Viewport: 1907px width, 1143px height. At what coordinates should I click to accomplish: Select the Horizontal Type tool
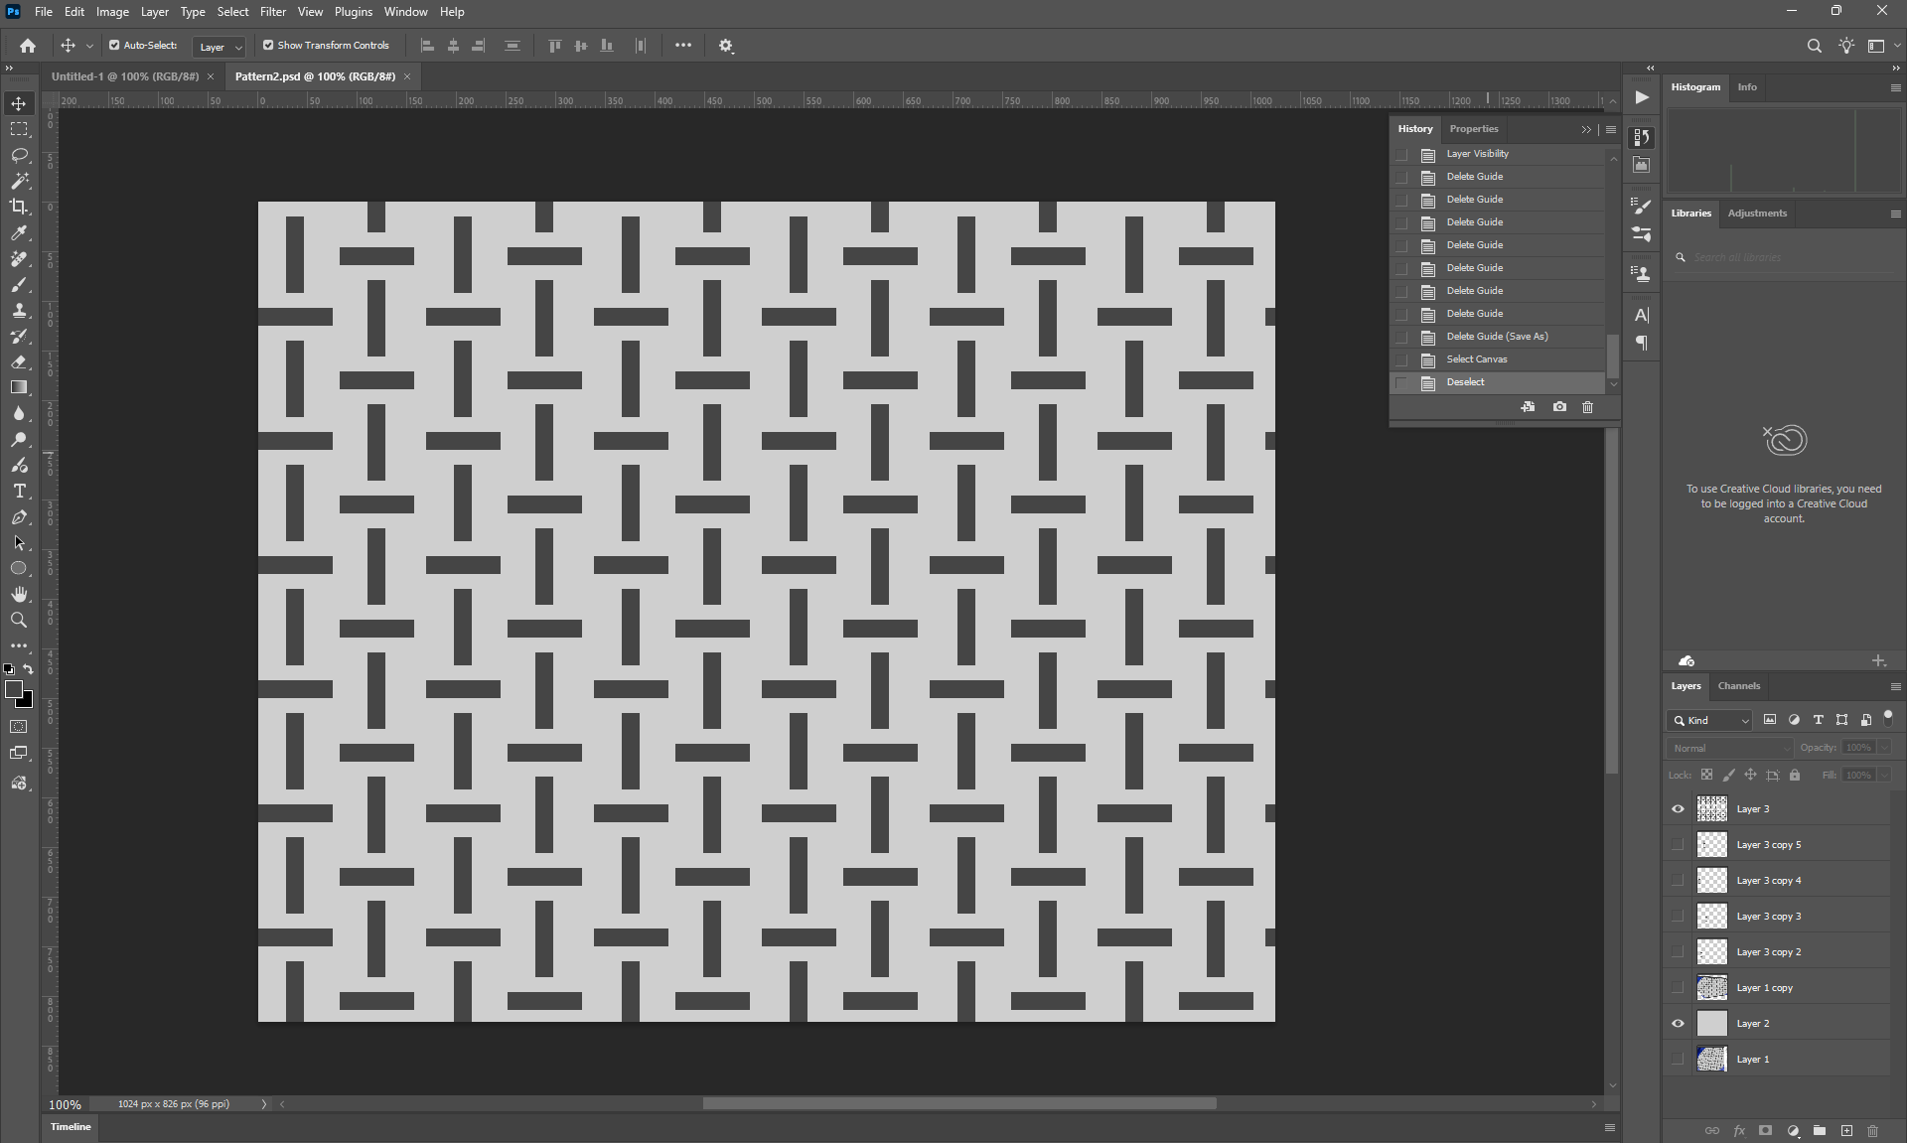tap(19, 492)
